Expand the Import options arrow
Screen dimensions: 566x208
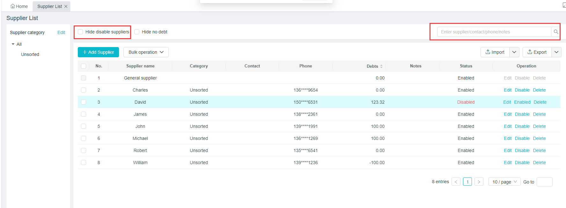(514, 52)
